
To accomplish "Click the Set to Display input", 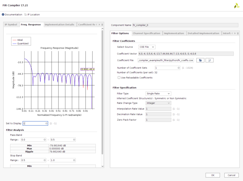I will tap(35, 123).
